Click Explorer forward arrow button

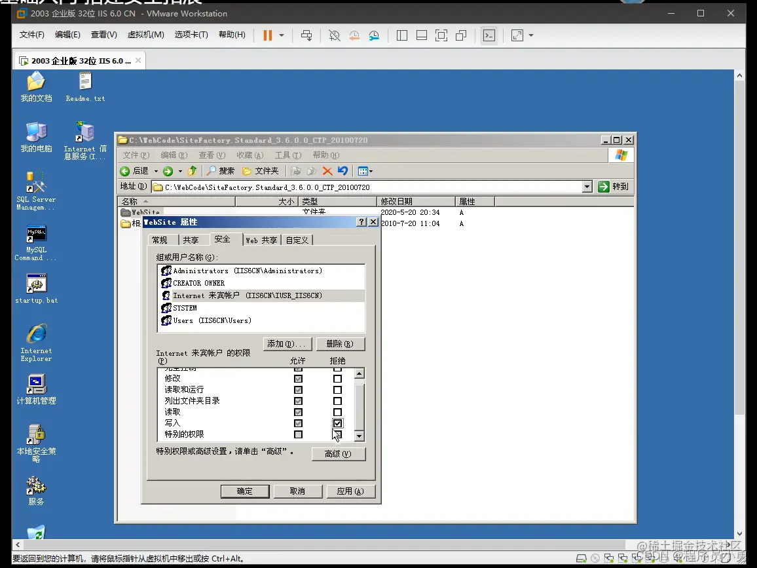pyautogui.click(x=168, y=171)
